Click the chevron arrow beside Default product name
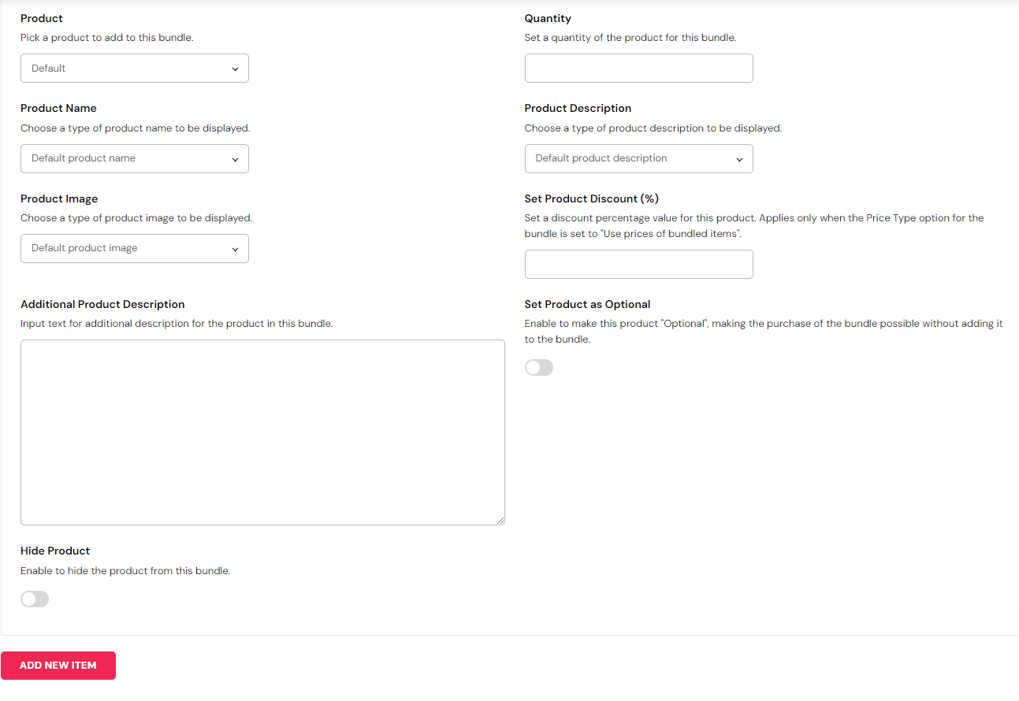The width and height of the screenshot is (1019, 701). (x=235, y=159)
